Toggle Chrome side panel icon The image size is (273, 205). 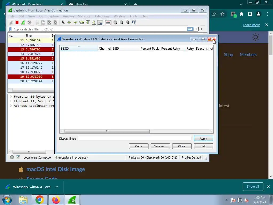click(x=250, y=14)
